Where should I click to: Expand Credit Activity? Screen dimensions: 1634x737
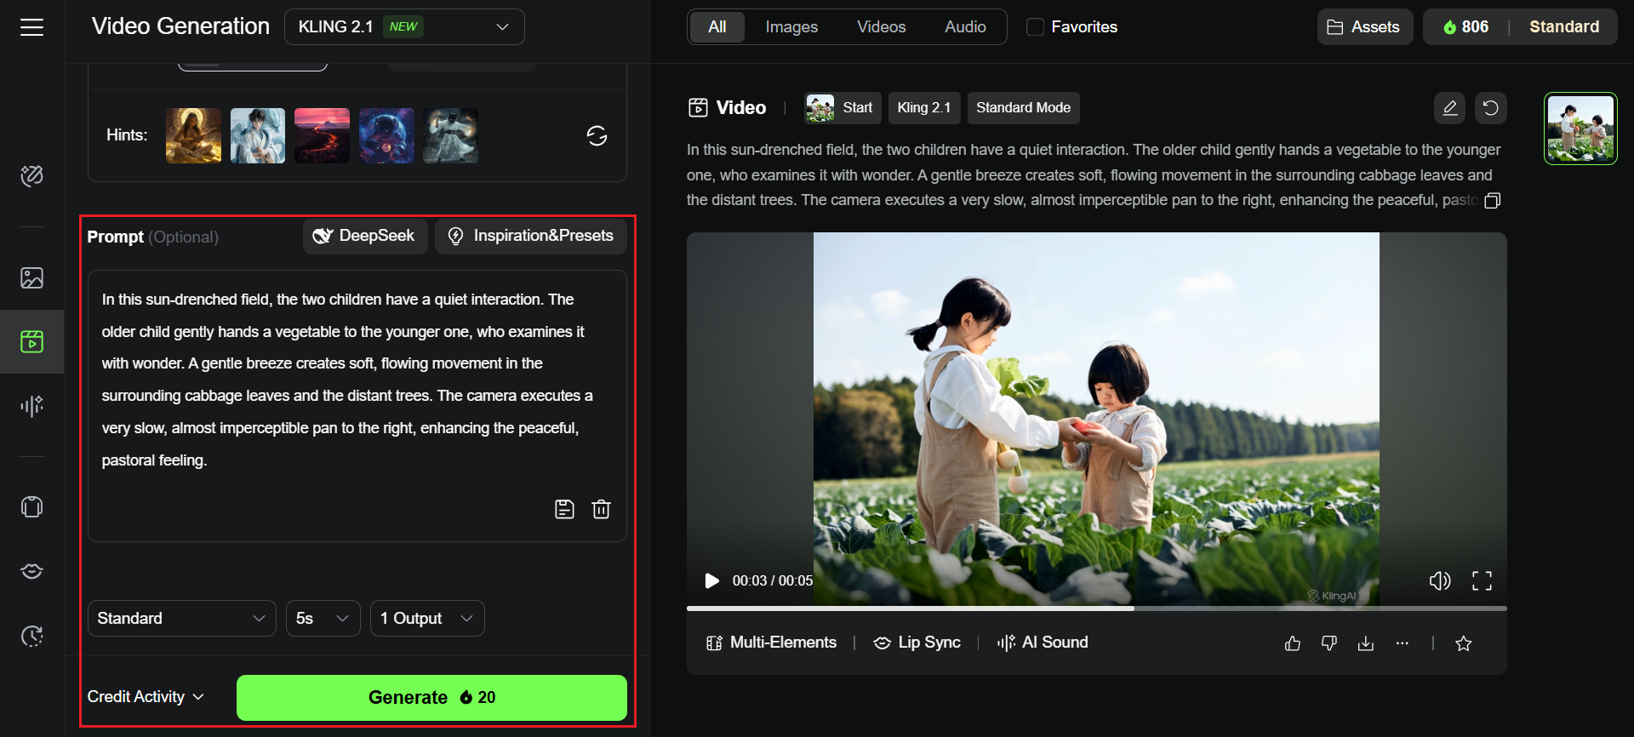(146, 697)
